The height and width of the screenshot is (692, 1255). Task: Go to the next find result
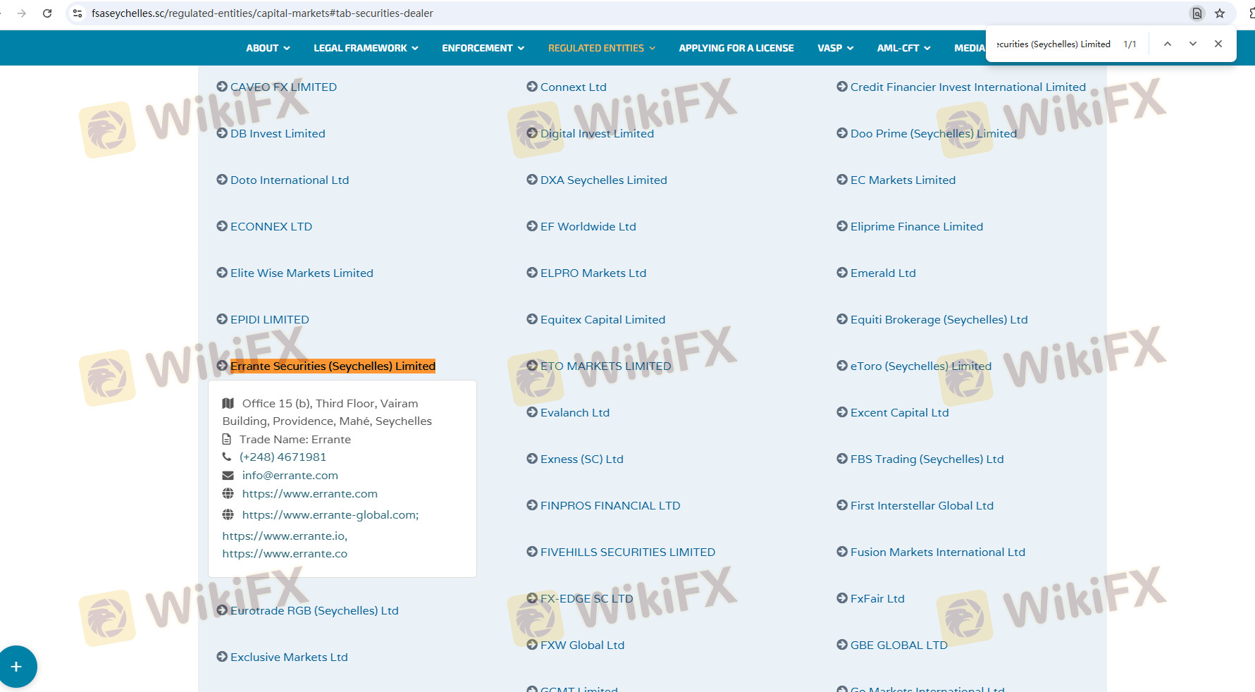pyautogui.click(x=1192, y=44)
